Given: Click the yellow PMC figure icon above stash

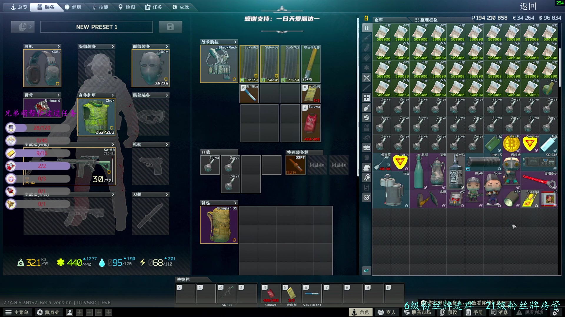Looking at the screenshot, I should (366, 18).
